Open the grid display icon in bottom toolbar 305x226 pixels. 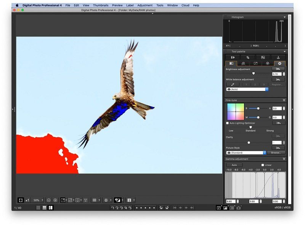pyautogui.click(x=95, y=200)
